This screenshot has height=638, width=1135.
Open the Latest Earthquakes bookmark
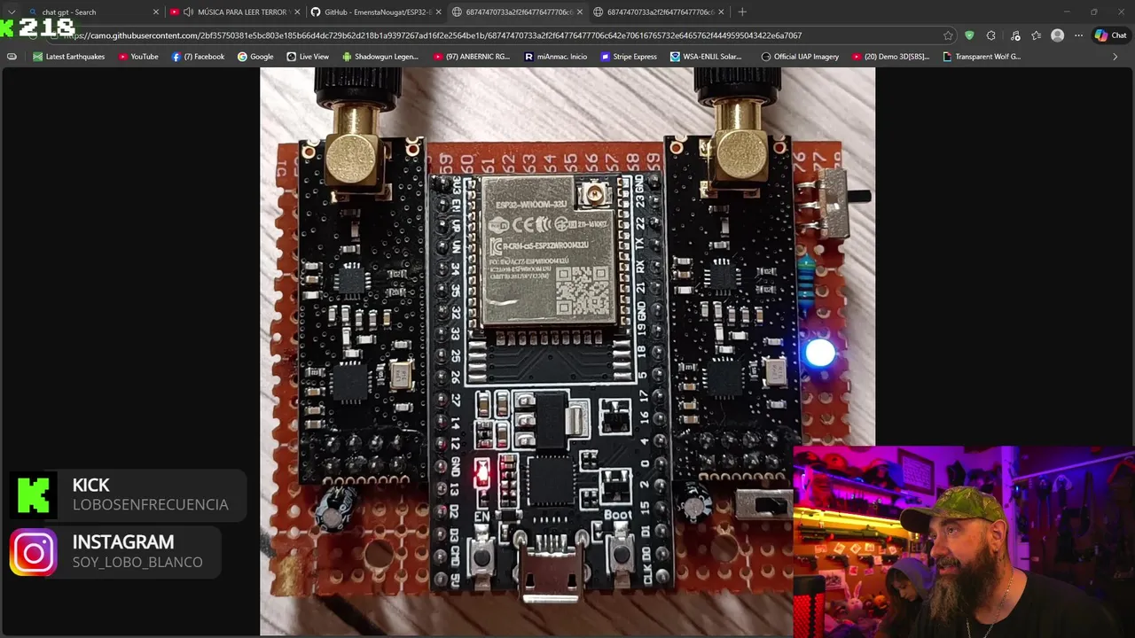coord(69,56)
